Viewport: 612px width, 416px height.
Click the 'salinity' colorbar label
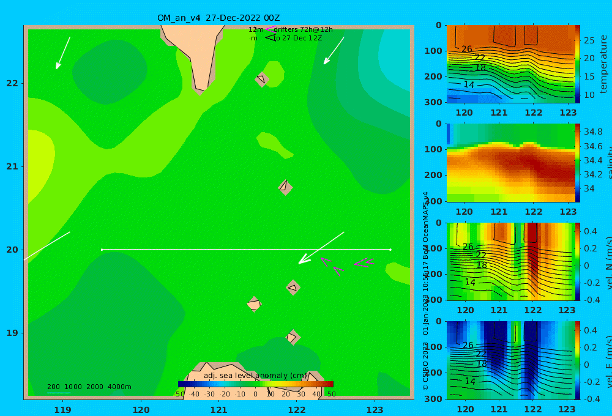click(609, 163)
